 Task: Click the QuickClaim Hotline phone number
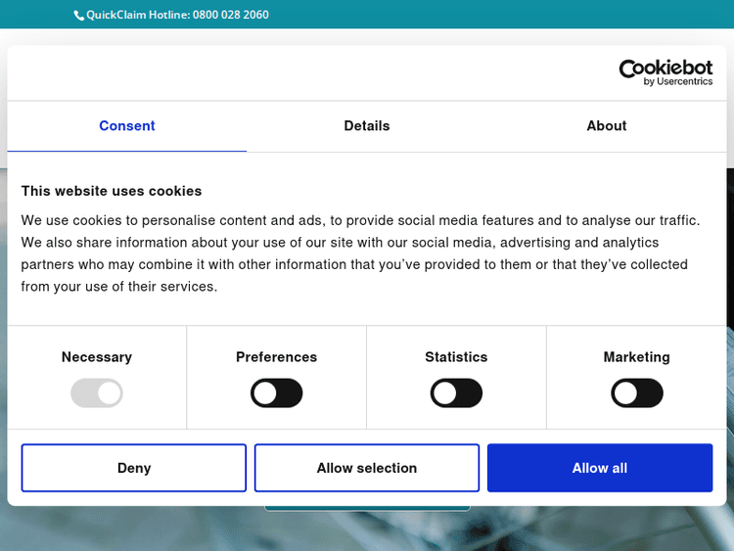[x=230, y=15]
